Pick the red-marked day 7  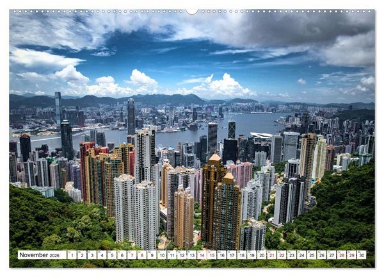132,255
